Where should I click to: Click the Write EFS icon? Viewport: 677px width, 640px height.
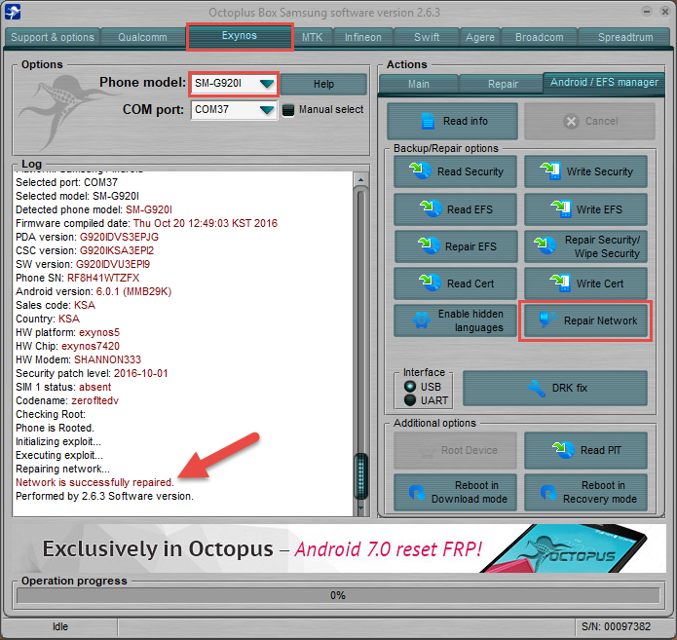pyautogui.click(x=561, y=208)
